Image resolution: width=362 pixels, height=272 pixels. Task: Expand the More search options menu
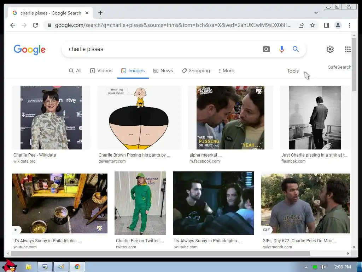(x=226, y=71)
